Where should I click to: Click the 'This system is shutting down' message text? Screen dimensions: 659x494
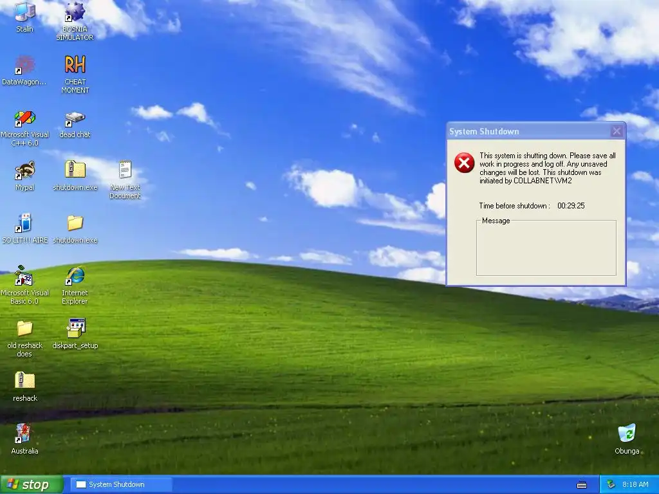pyautogui.click(x=548, y=168)
